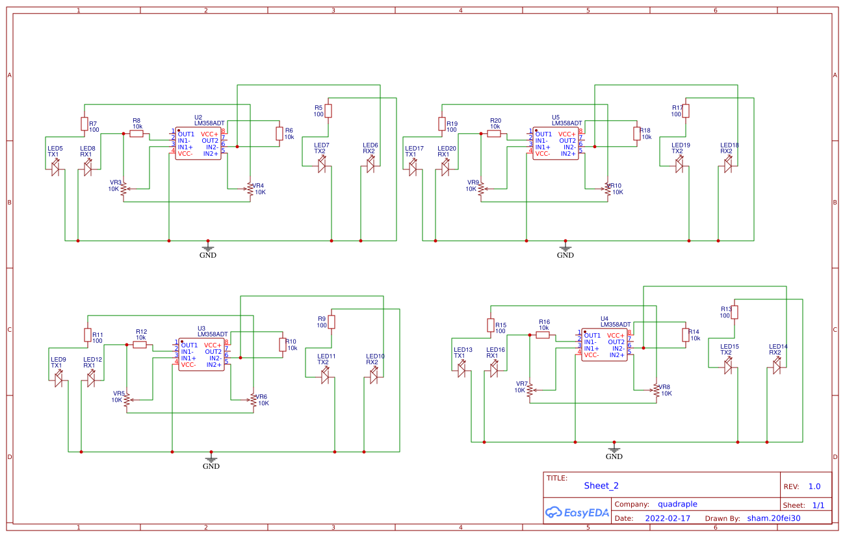Screen dimensions: 845x537
Task: Click the company name quadraple
Action: coord(677,504)
